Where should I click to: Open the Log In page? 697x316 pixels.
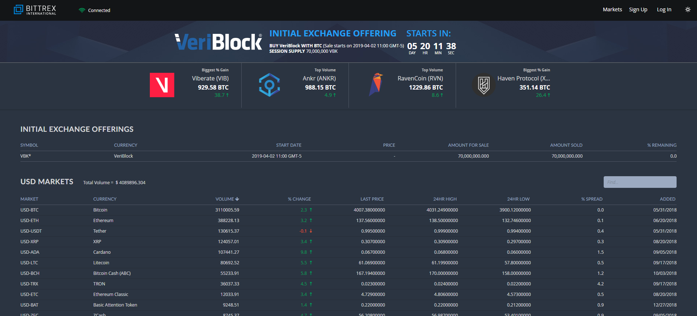pyautogui.click(x=664, y=10)
